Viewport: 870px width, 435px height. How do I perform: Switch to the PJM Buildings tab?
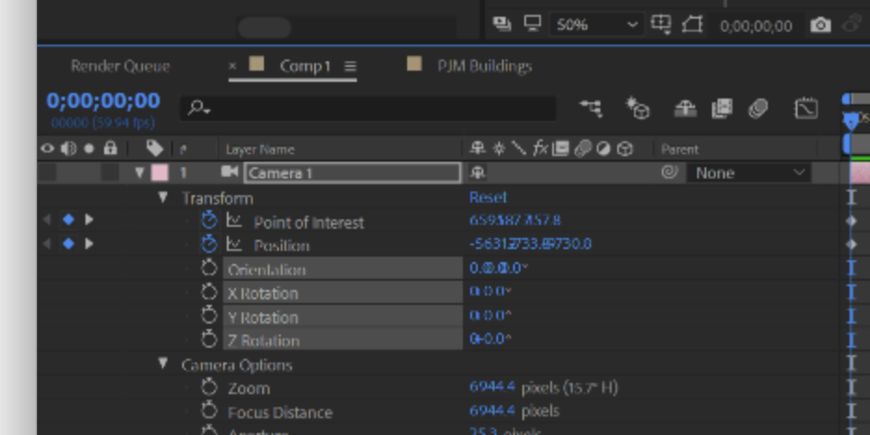click(x=484, y=66)
